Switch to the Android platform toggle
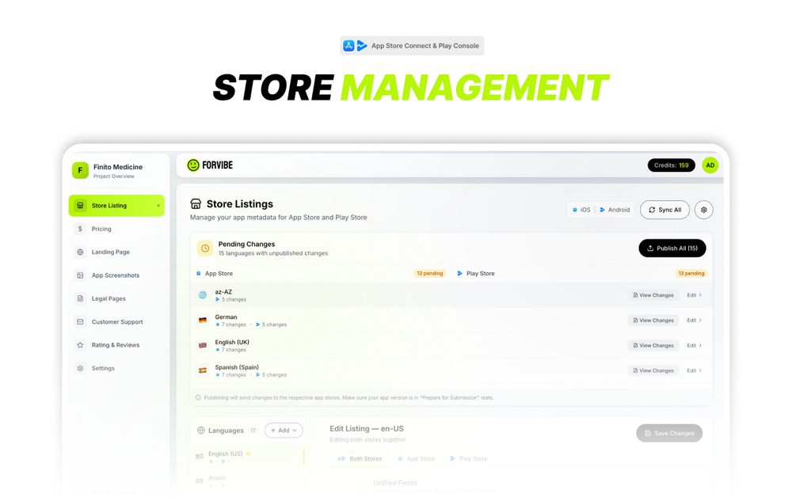 [x=615, y=210]
